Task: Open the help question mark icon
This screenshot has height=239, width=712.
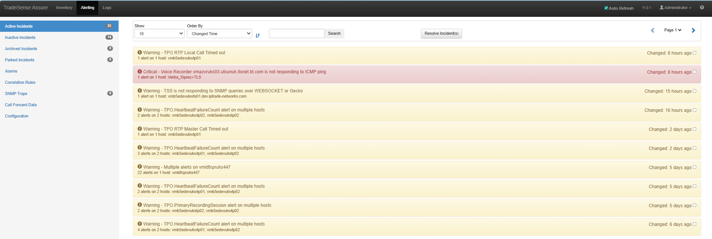Action: (x=702, y=7)
